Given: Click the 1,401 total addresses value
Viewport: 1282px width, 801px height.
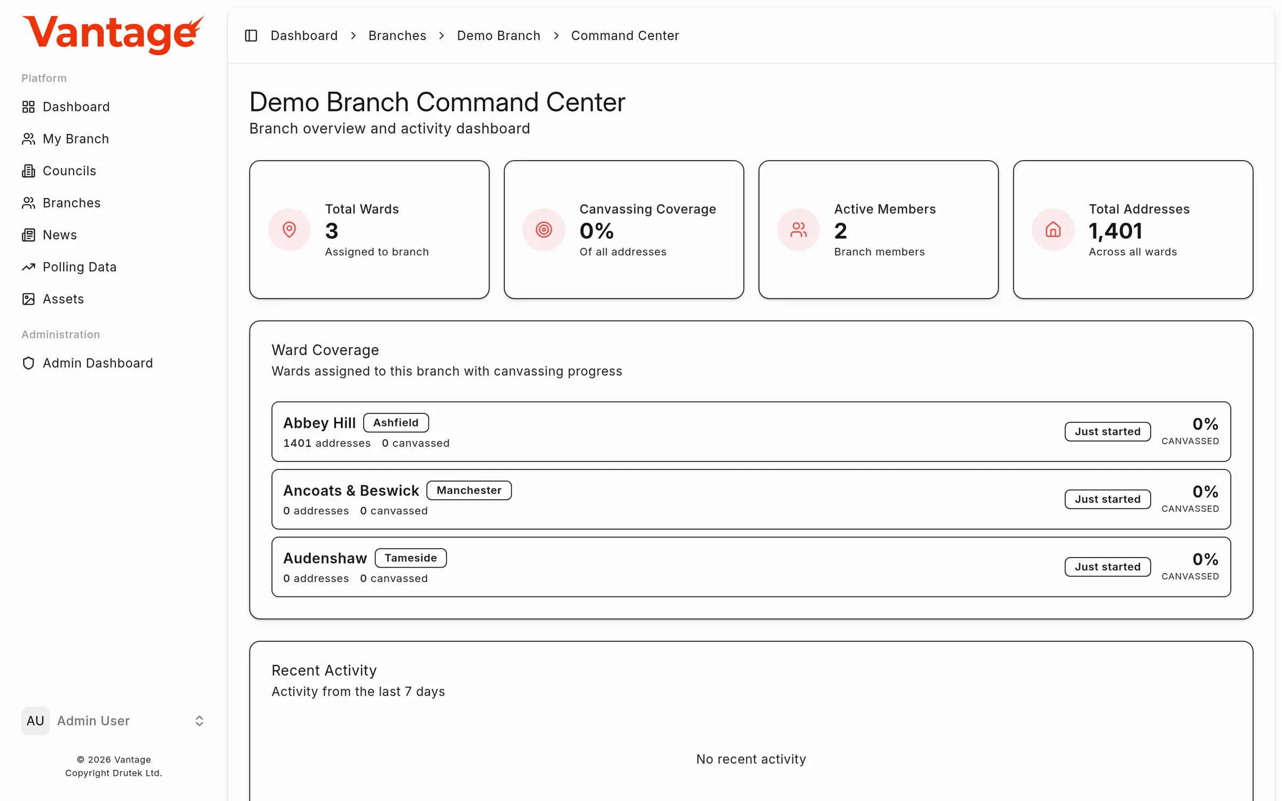Looking at the screenshot, I should tap(1115, 231).
